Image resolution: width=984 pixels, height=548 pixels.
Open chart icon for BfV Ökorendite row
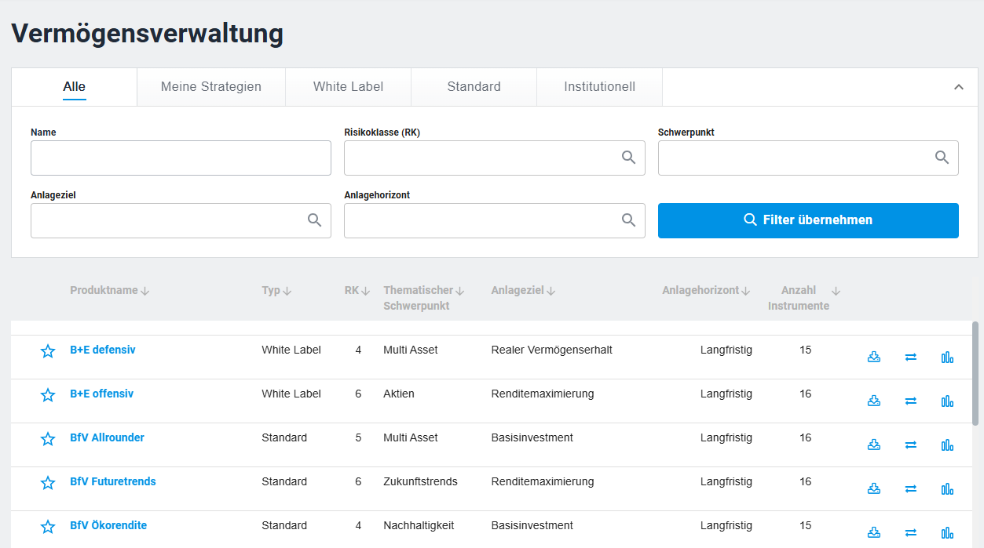(x=947, y=532)
